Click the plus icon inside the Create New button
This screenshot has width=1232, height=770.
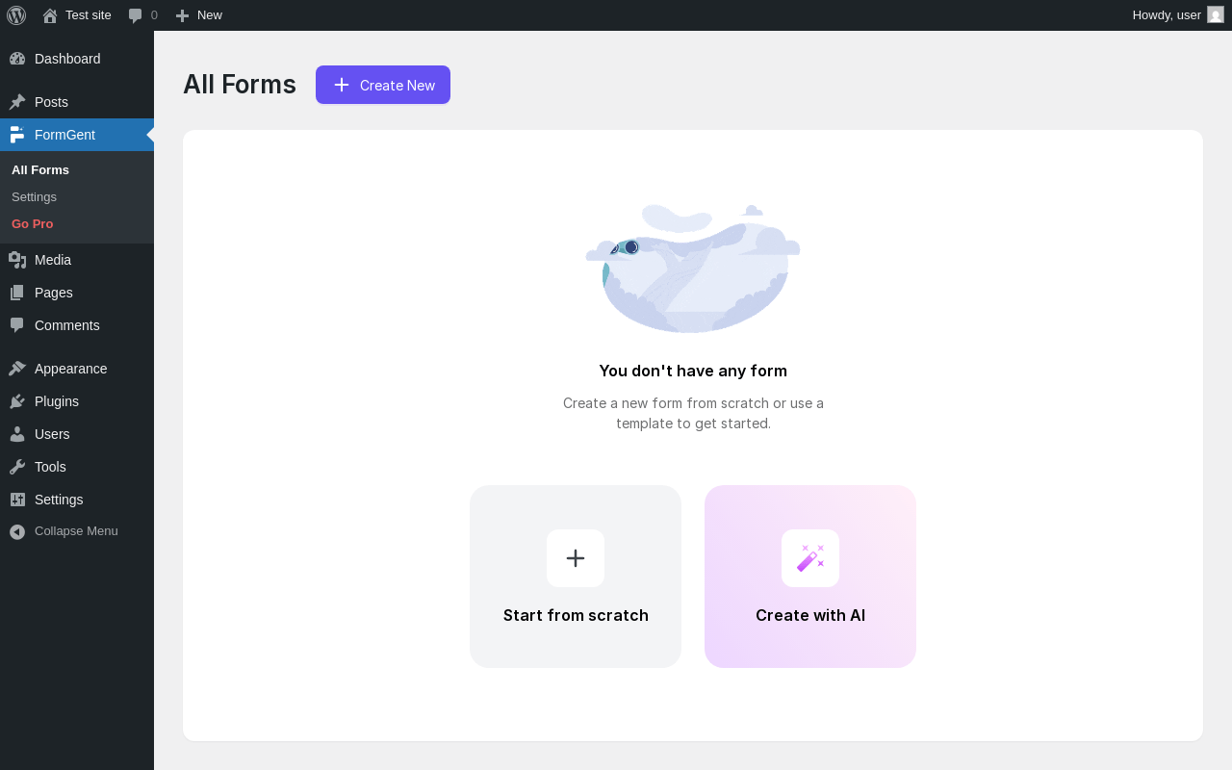[342, 85]
